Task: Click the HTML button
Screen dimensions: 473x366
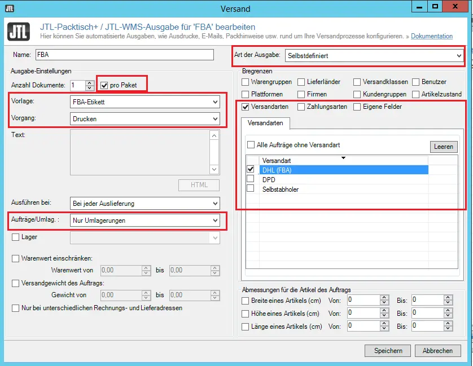Action: pos(199,185)
